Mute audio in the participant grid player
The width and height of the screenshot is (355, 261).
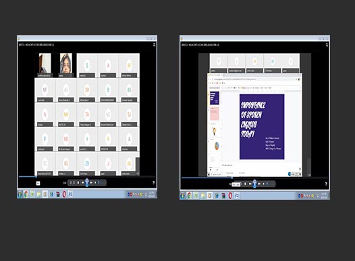[x=95, y=182]
